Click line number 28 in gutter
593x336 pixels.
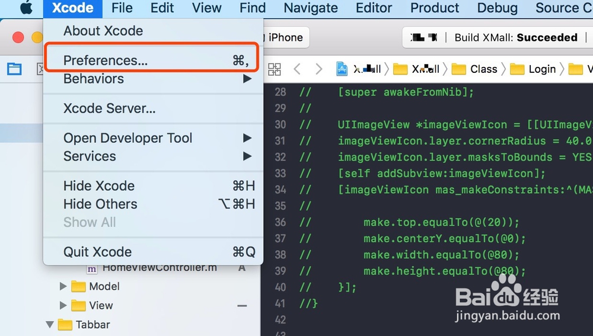click(280, 92)
